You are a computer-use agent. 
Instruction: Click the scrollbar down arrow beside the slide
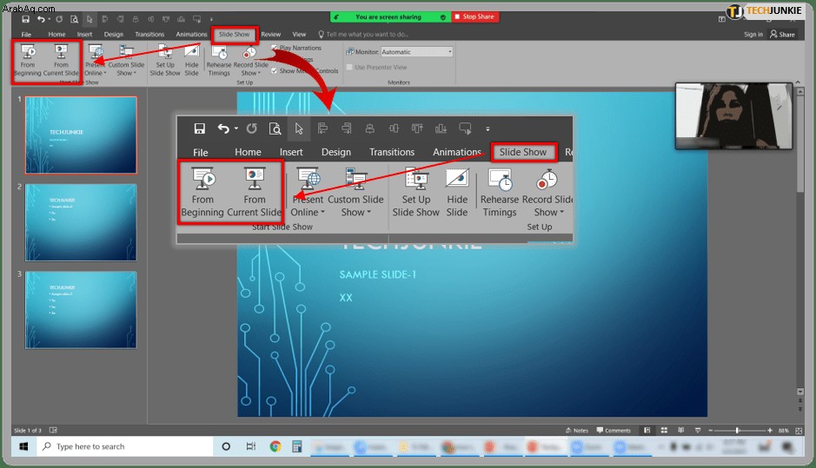pos(800,392)
